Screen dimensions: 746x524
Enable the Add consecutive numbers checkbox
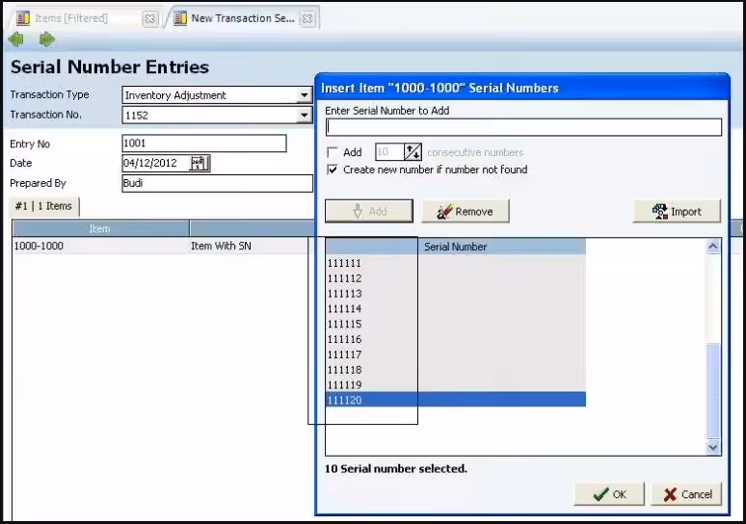[333, 152]
